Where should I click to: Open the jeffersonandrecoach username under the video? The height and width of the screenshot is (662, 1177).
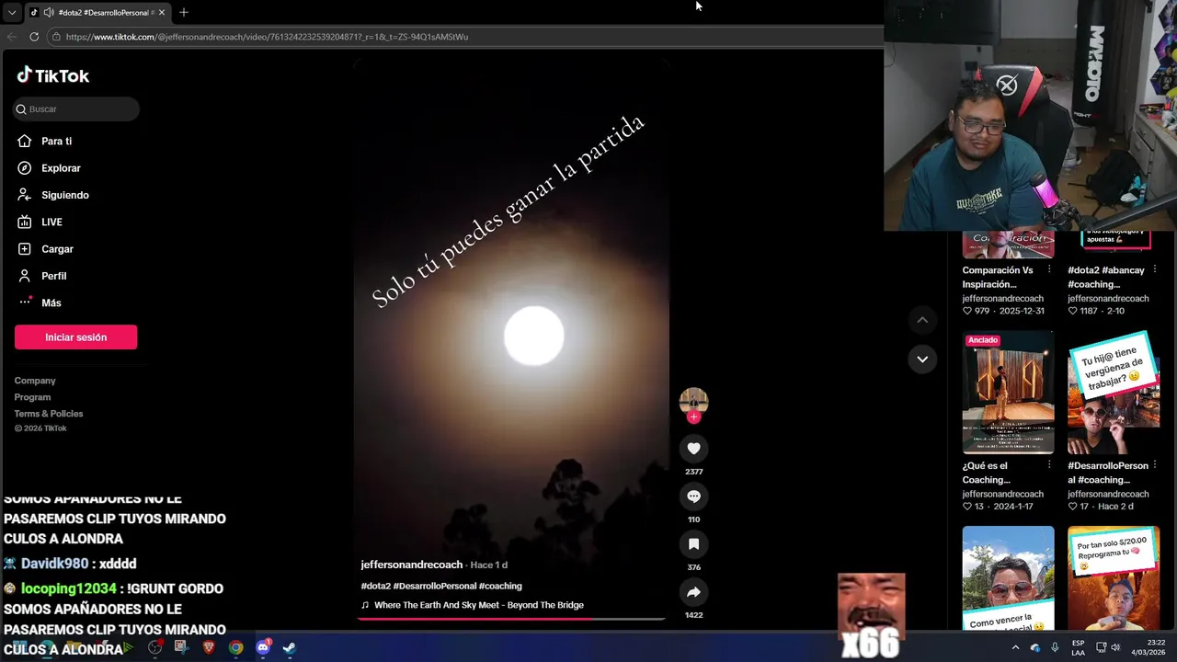click(x=411, y=565)
